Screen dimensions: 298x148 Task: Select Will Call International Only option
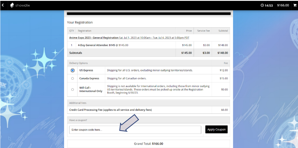[x=73, y=90]
